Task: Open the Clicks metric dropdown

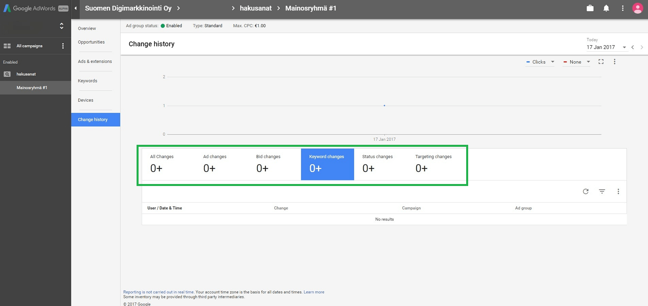Action: [x=540, y=62]
